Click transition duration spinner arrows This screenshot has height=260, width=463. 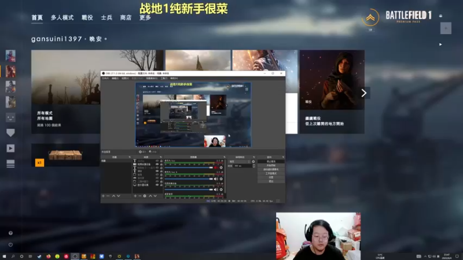pos(254,166)
